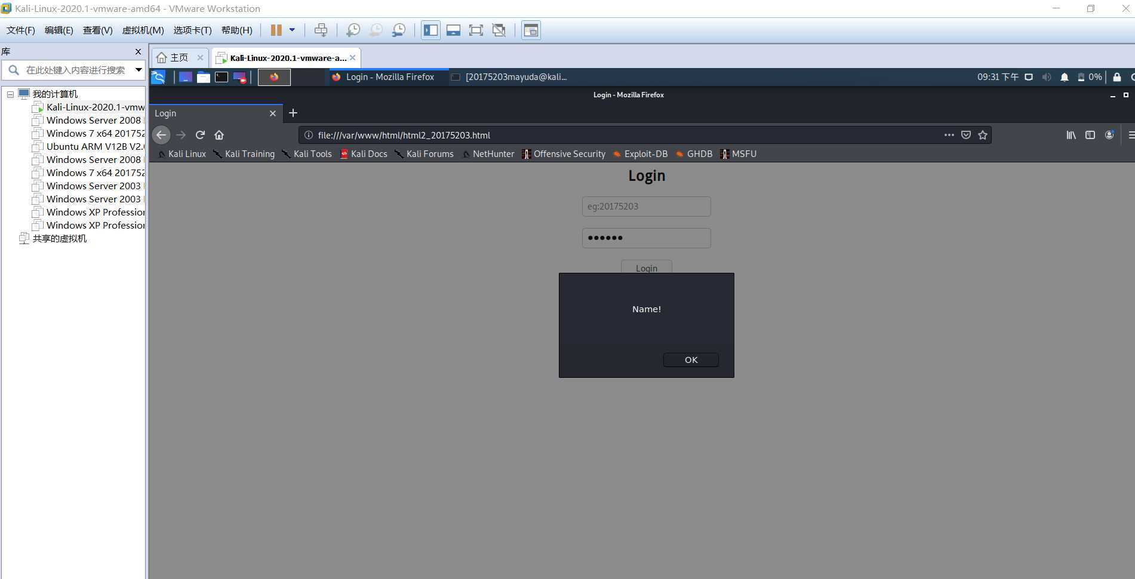The width and height of the screenshot is (1135, 579).
Task: Click the battery 0% indicator
Action: click(x=1090, y=77)
